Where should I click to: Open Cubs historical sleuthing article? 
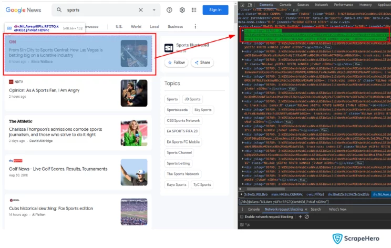(x=51, y=209)
